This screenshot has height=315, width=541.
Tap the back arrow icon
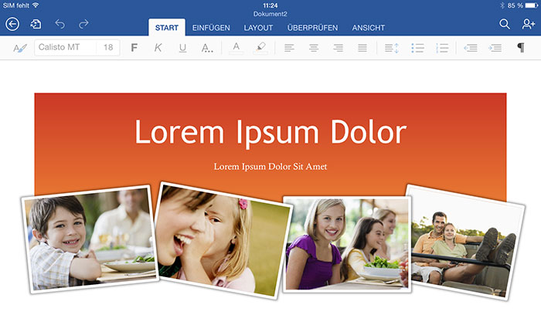[12, 24]
